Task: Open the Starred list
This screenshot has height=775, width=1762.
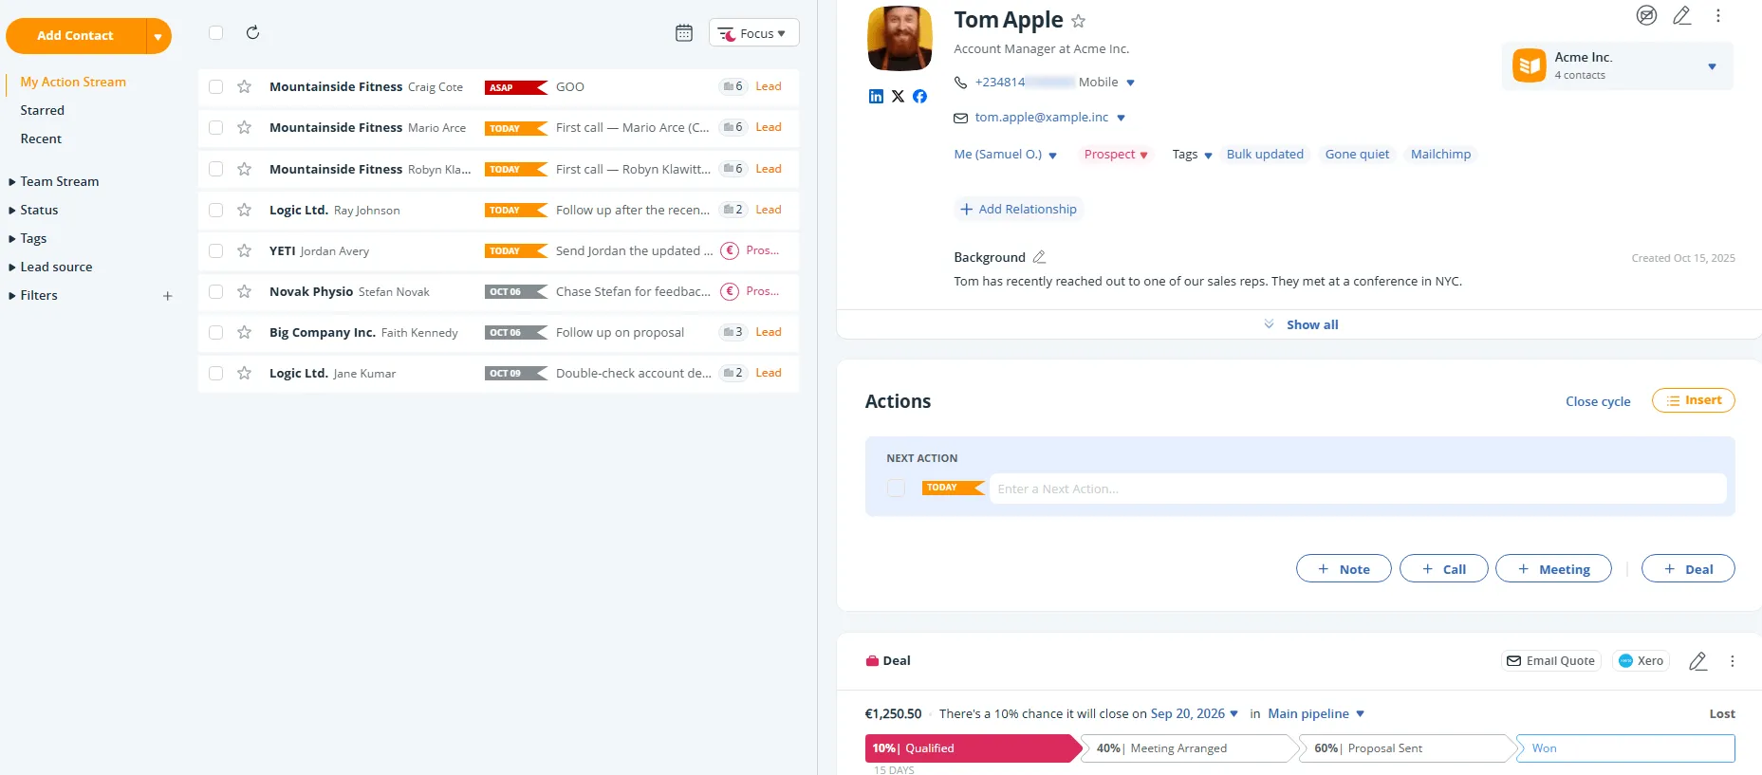Action: (x=43, y=110)
